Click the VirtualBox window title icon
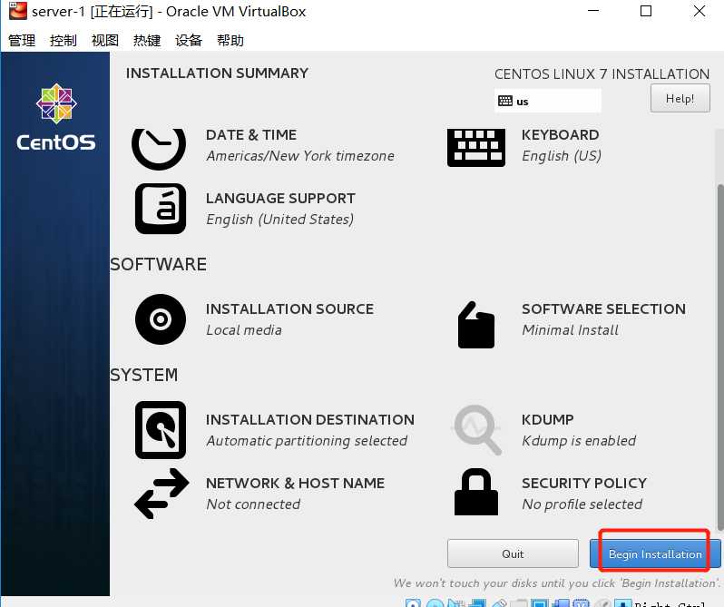The height and width of the screenshot is (607, 724). [x=18, y=11]
